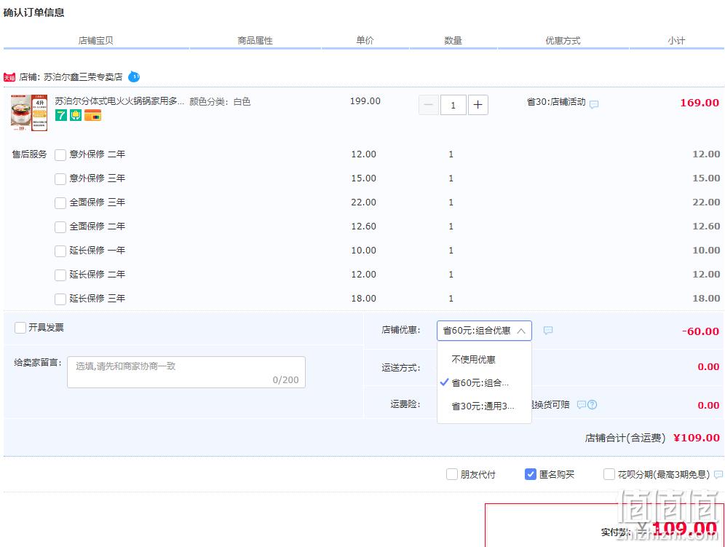Enable the 开具发票 invoice checkbox

(20, 328)
